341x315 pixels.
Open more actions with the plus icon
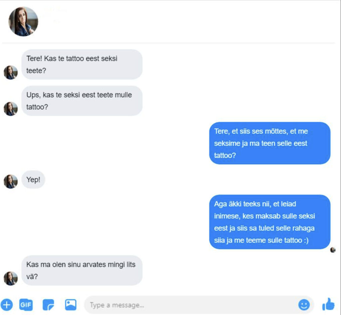point(7,305)
